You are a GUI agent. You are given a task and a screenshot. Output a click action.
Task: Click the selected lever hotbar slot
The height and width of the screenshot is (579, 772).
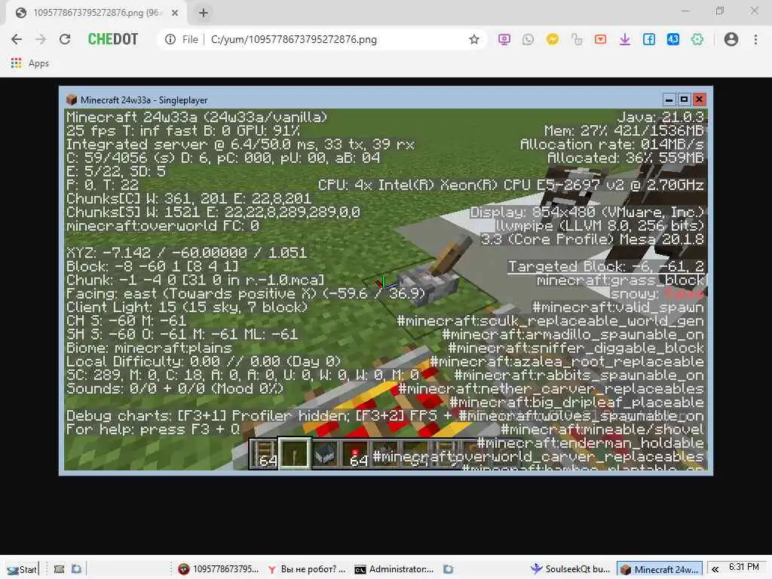coord(295,453)
